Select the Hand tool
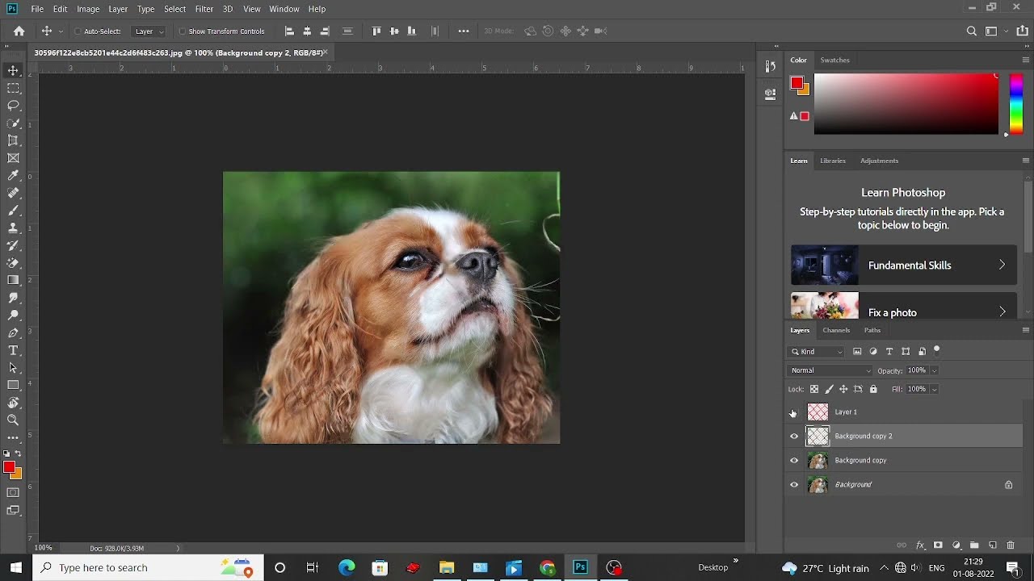 [x=13, y=403]
